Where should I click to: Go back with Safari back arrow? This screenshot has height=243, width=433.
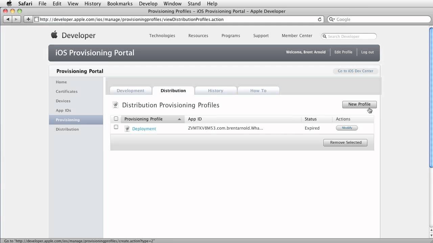point(8,19)
